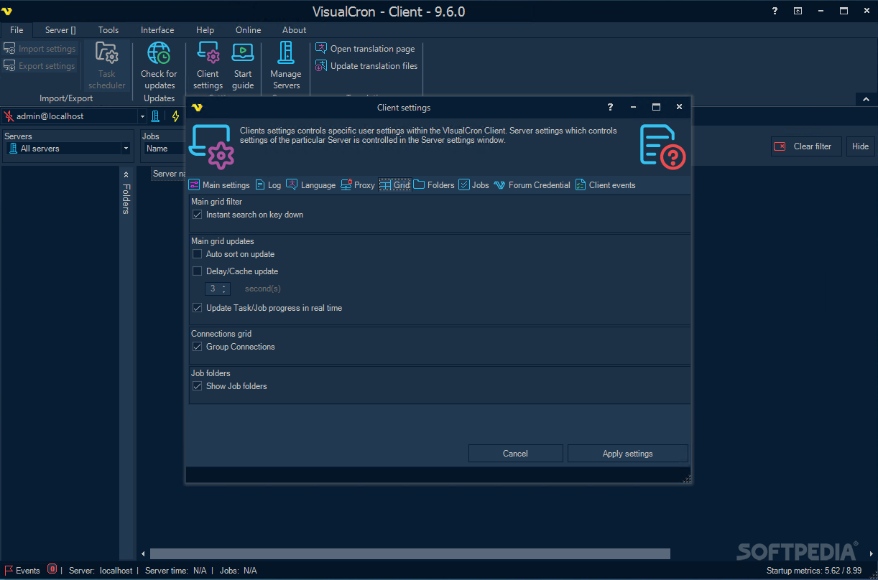Switch to the Log tab
Screen dimensions: 878x580
point(268,185)
